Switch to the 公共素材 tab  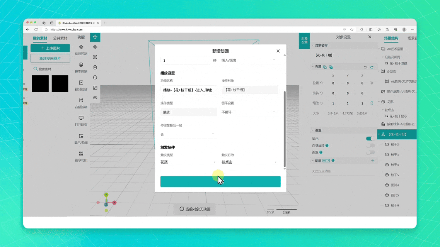click(x=60, y=38)
